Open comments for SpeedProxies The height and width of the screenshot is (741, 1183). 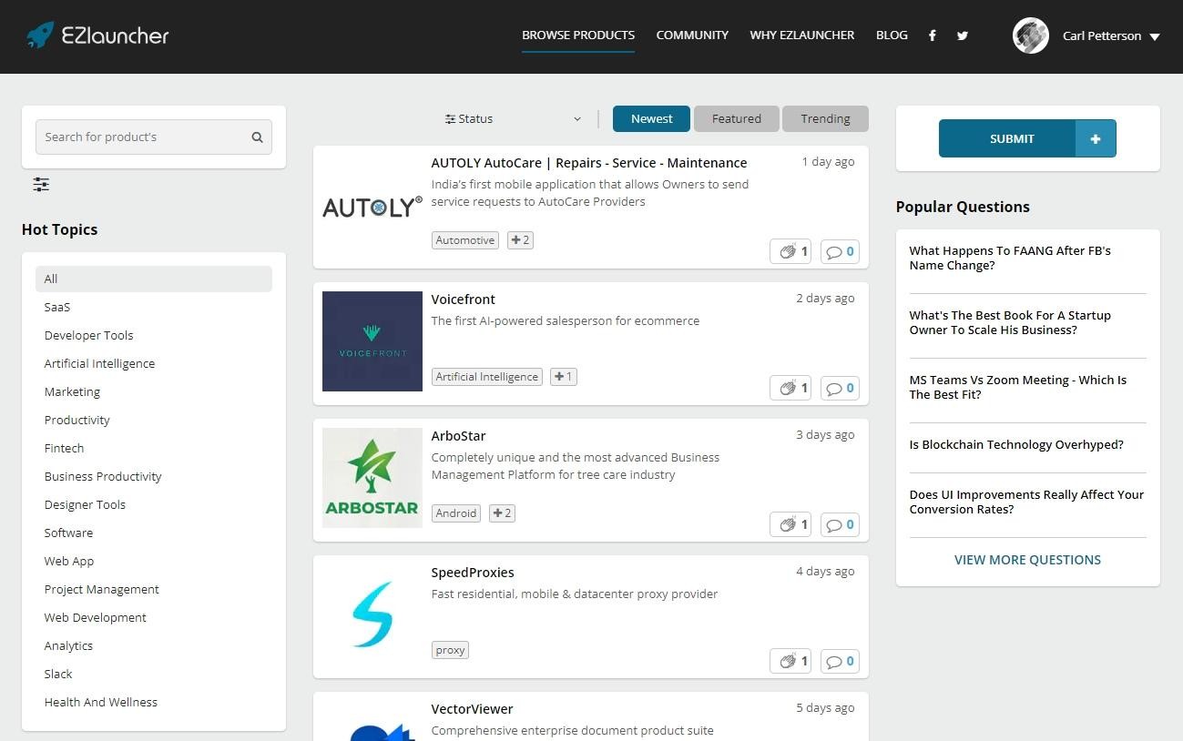pyautogui.click(x=840, y=661)
